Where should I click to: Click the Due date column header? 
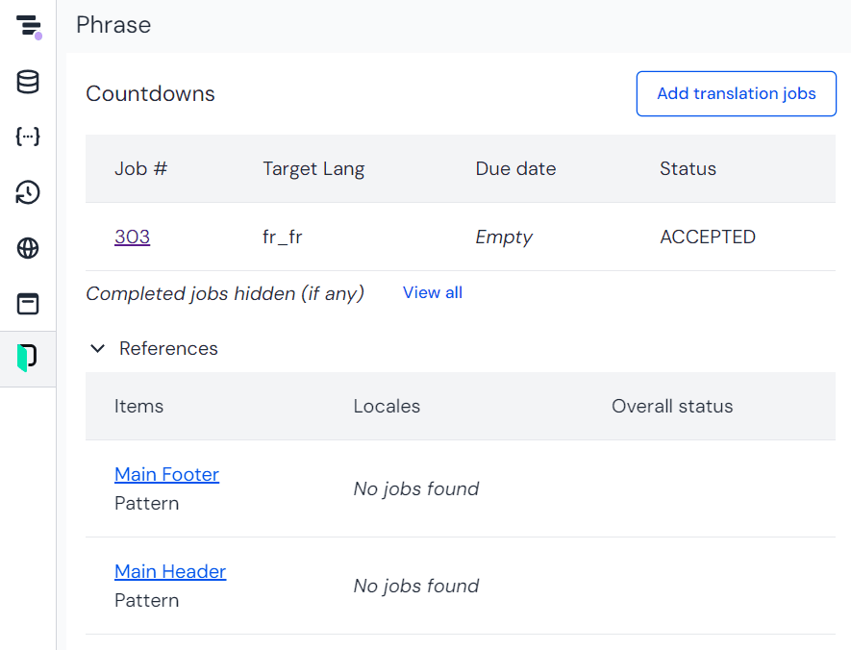tap(515, 168)
